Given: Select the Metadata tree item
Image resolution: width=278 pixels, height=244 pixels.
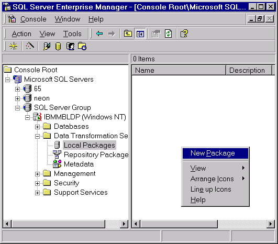Looking at the screenshot, I should [79, 164].
